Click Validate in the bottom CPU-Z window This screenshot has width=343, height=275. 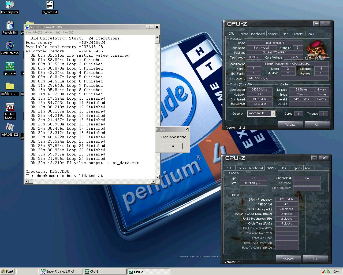pos(288,259)
